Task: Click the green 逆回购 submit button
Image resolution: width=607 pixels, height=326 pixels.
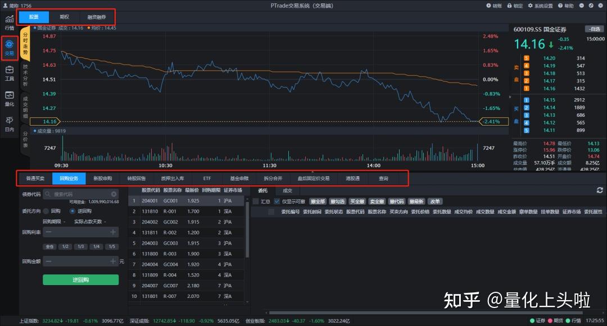Action: coord(80,279)
